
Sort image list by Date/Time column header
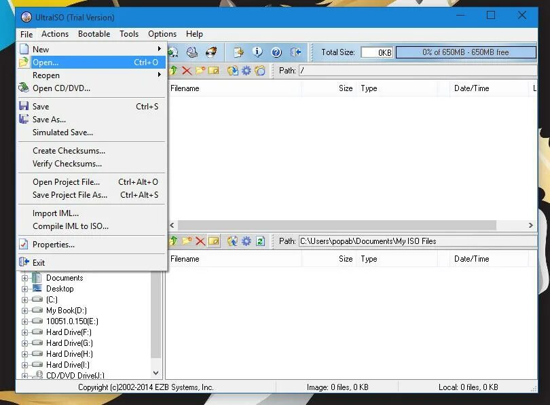pyautogui.click(x=489, y=88)
